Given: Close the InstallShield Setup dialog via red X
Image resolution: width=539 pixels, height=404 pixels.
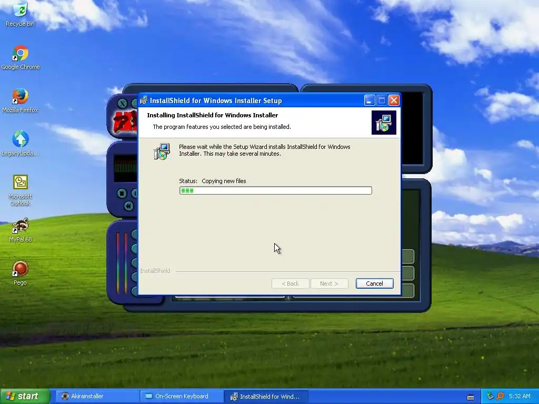Looking at the screenshot, I should (394, 100).
